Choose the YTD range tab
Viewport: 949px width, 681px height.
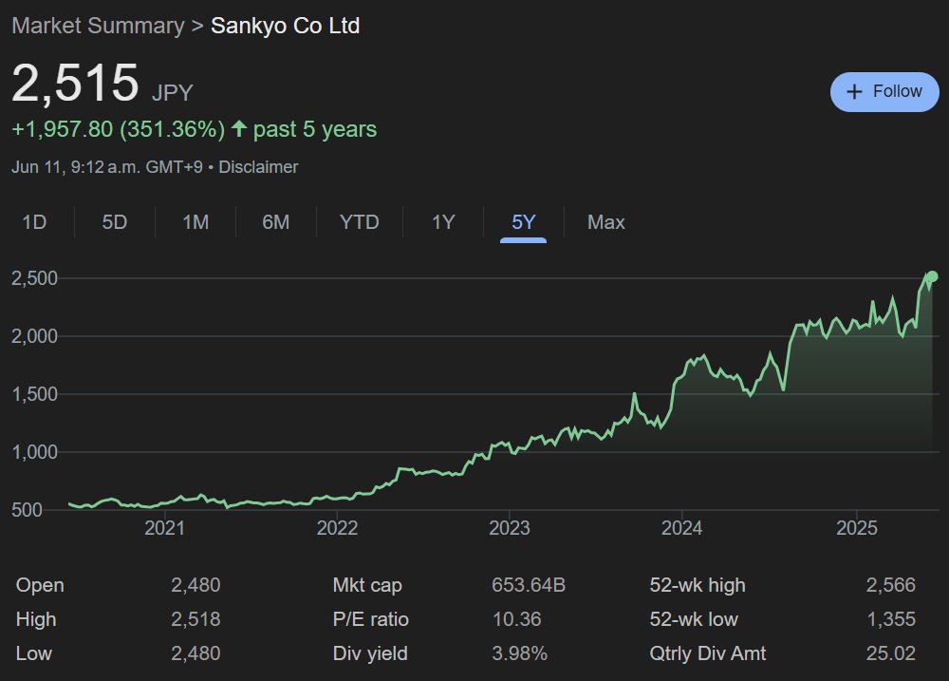click(x=360, y=222)
